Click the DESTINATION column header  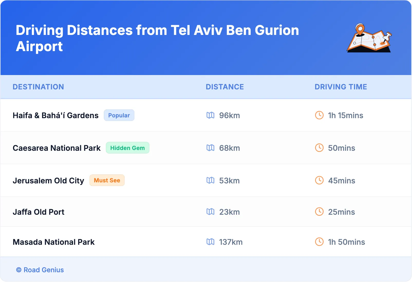(x=38, y=87)
